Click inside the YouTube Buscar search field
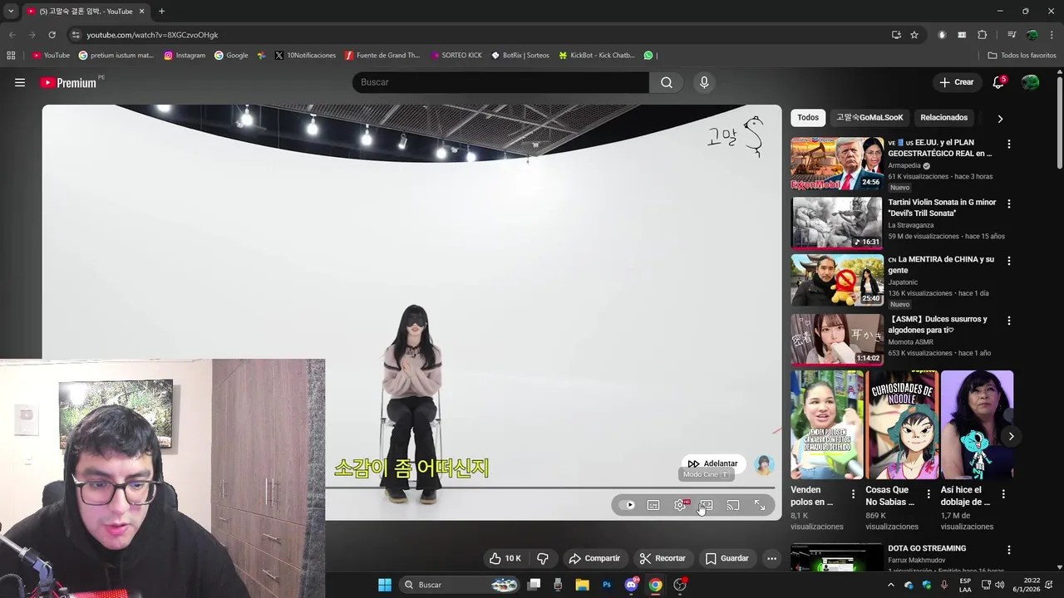 [501, 82]
